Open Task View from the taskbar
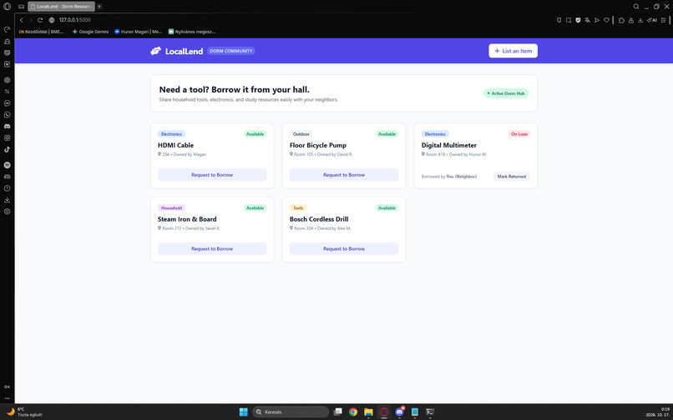Image resolution: width=673 pixels, height=420 pixels. (x=338, y=412)
